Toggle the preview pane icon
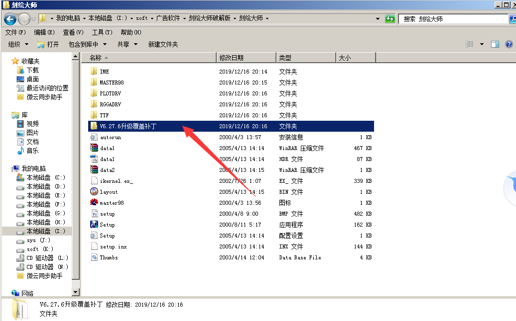Viewport: 516px width, 321px height. click(x=495, y=44)
